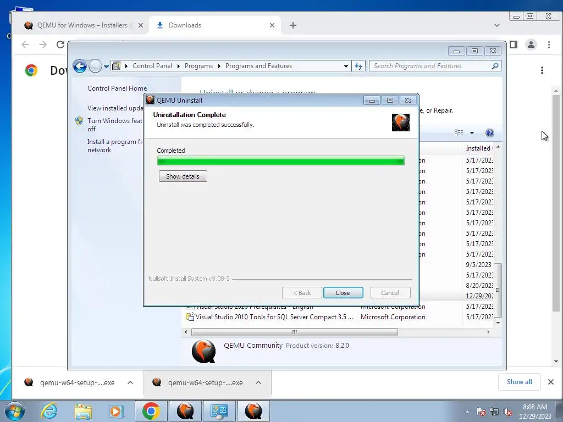The width and height of the screenshot is (563, 422).
Task: Click the change view icon in Programs and Features
Action: click(459, 133)
